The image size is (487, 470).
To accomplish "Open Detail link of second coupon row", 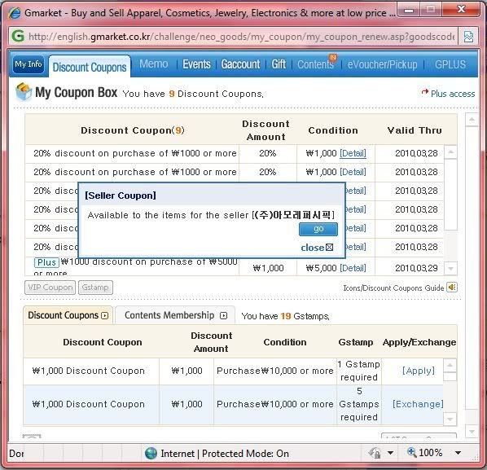I will pos(353,172).
